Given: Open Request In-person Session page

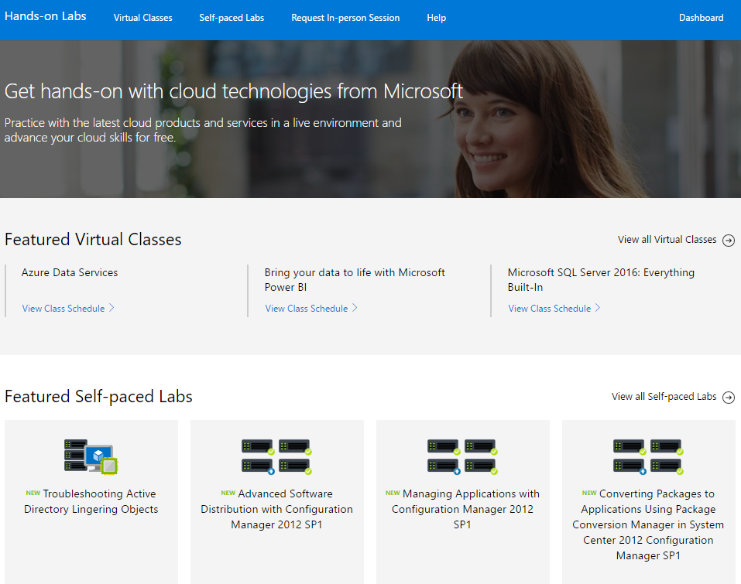Looking at the screenshot, I should click(345, 18).
